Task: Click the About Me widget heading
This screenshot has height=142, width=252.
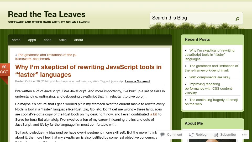Action: click(x=194, y=123)
